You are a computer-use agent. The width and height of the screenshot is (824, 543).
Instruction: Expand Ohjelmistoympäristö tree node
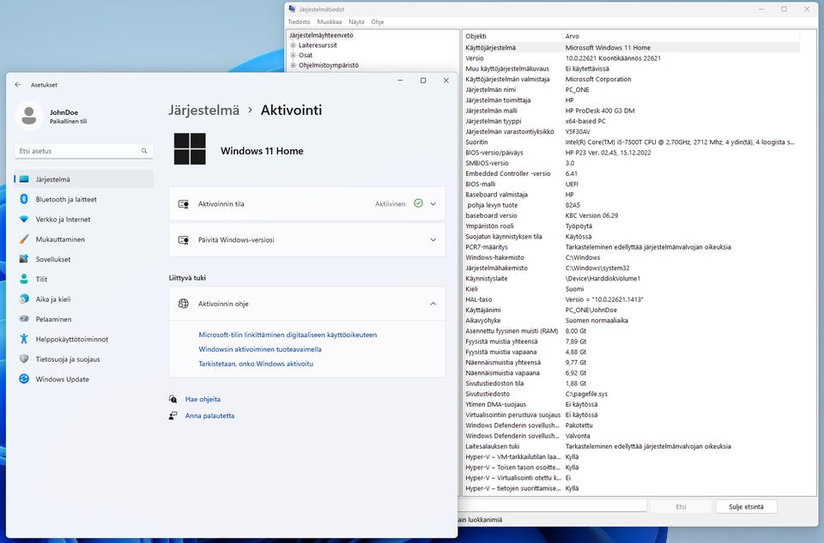point(294,65)
